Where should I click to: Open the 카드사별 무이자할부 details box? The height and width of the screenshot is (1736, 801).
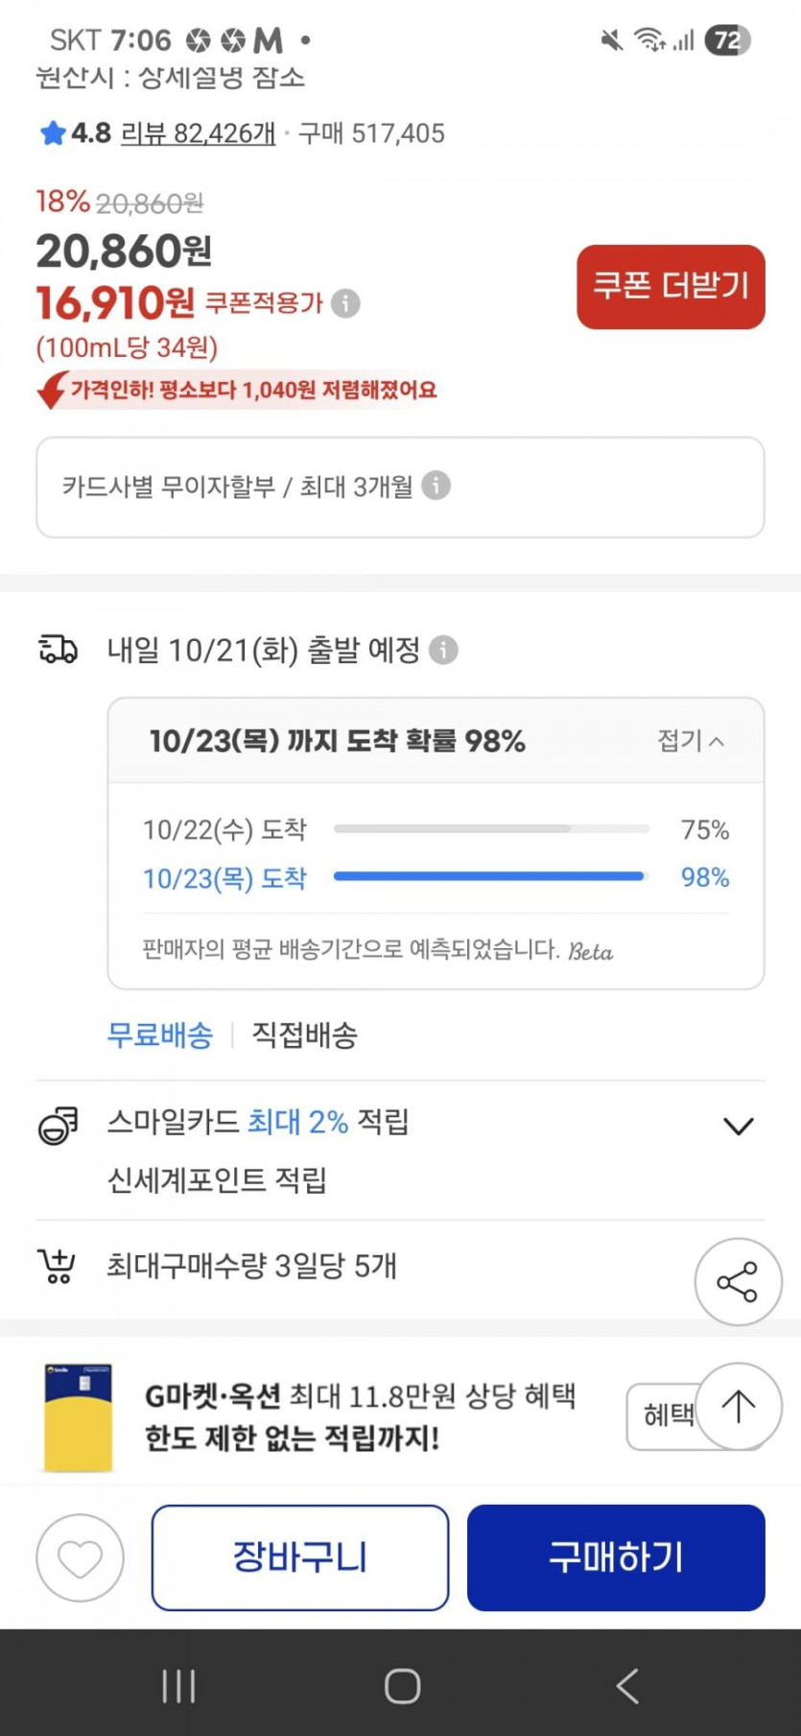click(400, 488)
